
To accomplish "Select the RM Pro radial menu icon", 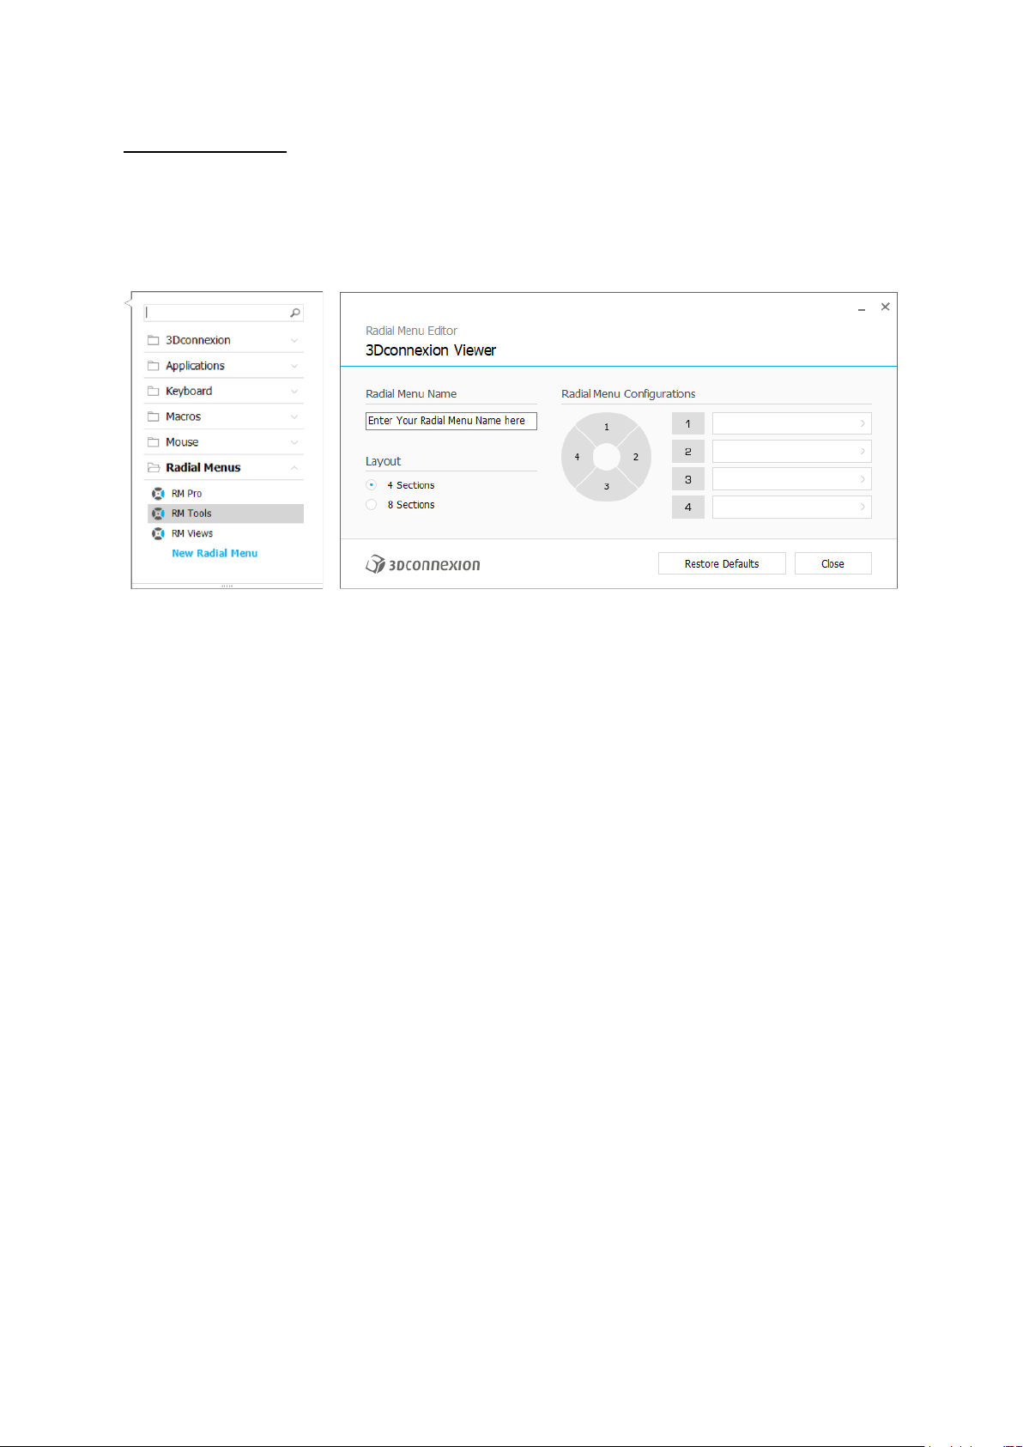I will click(x=158, y=494).
